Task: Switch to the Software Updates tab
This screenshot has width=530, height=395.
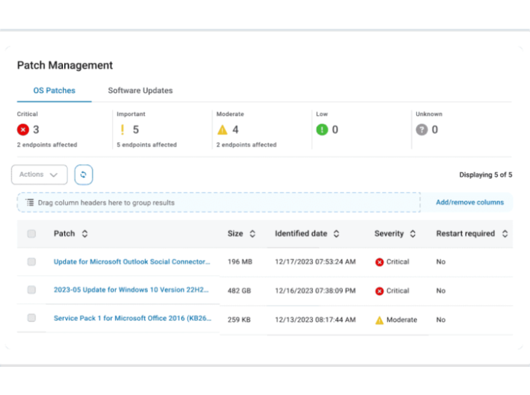Action: tap(140, 91)
